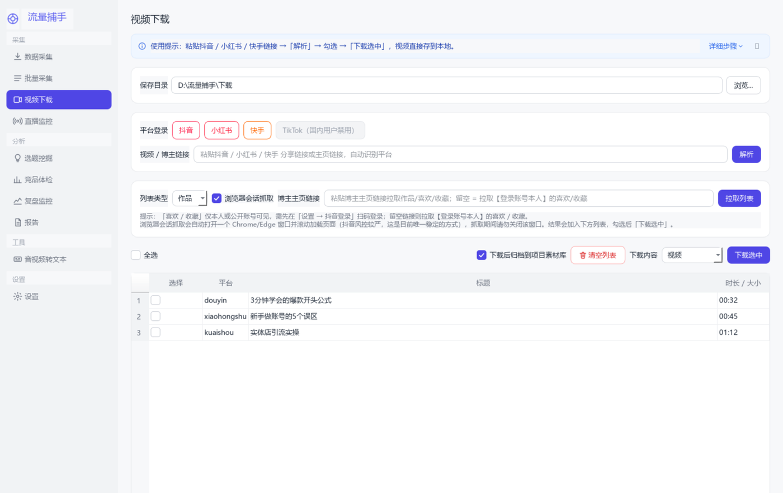Screen dimensions: 783x493
Task: Click the 批量采集 list icon in the sidebar
Action: pyautogui.click(x=17, y=78)
